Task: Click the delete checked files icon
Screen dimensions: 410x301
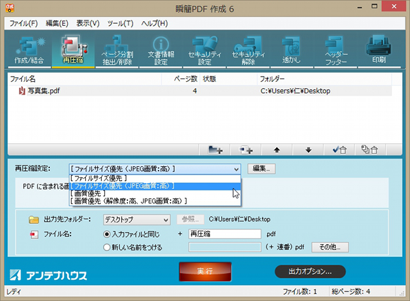Action: [340, 150]
